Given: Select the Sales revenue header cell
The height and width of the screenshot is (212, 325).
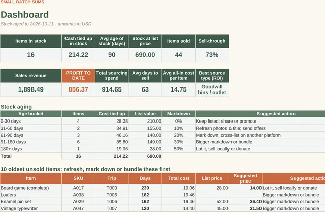Looking at the screenshot, I should 31,76.
